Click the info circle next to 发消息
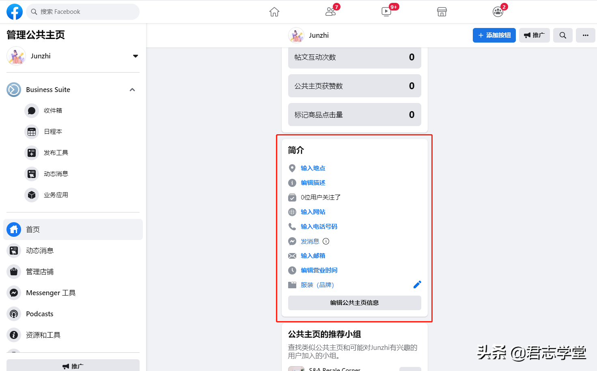 click(x=326, y=241)
